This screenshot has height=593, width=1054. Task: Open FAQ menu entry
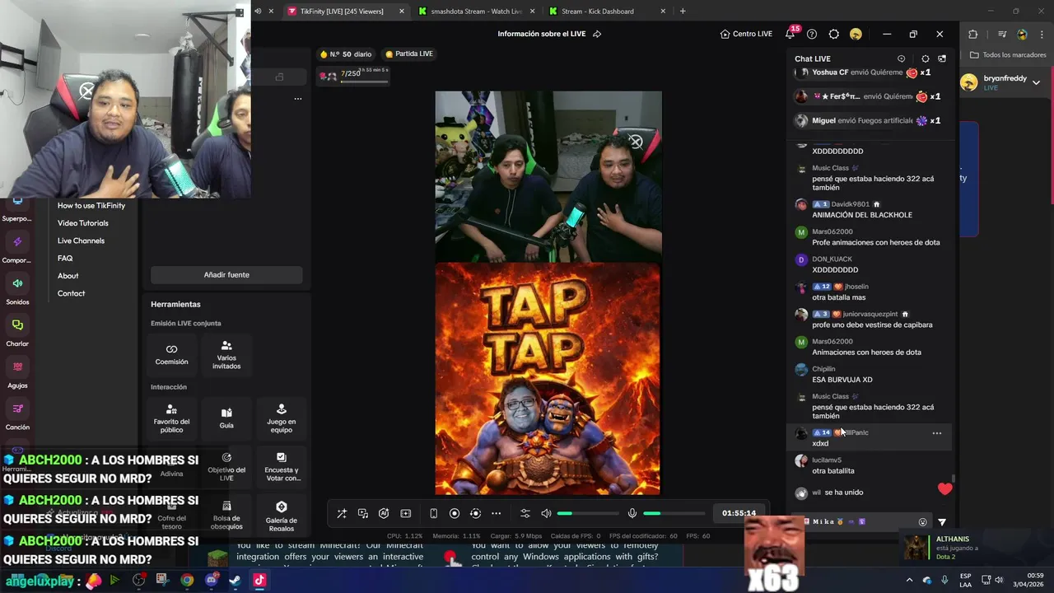(x=65, y=259)
